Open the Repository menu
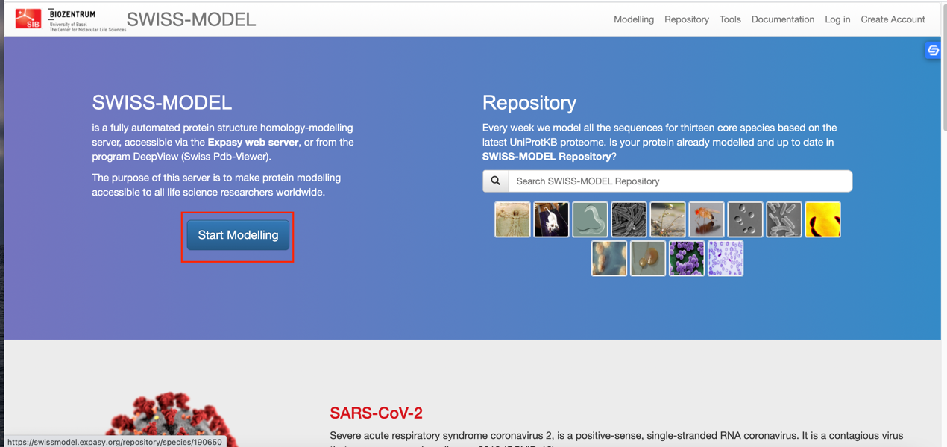 (x=686, y=19)
